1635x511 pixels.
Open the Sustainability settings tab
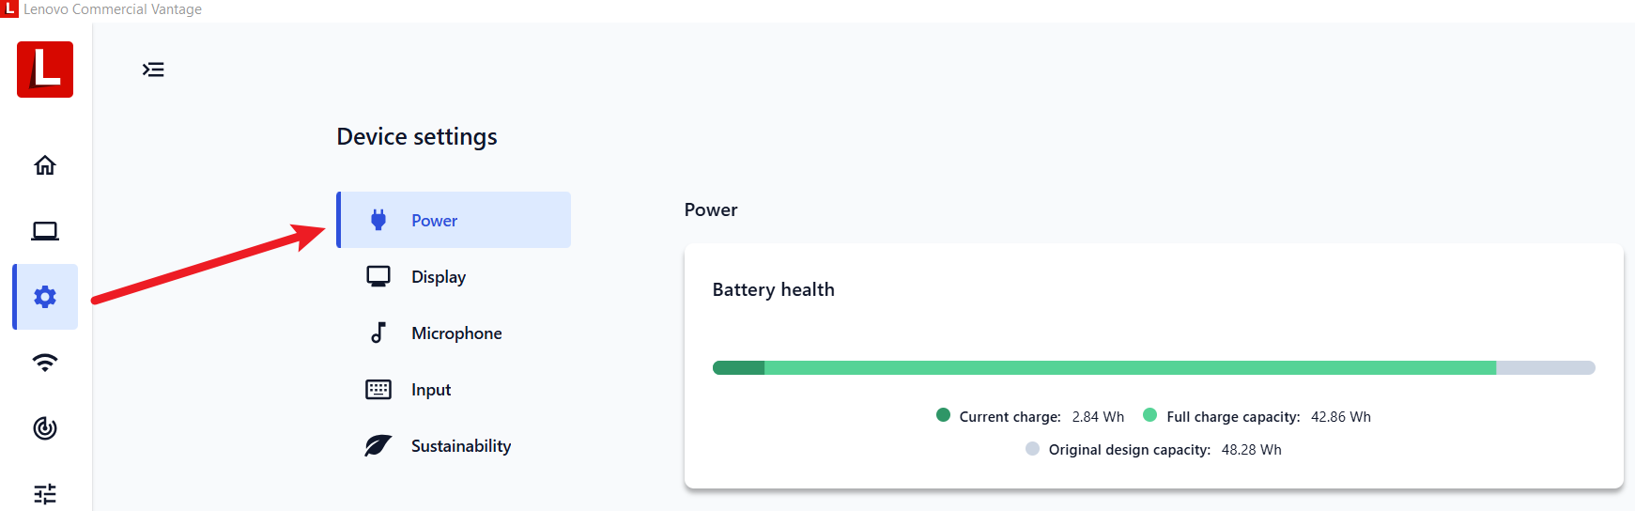(461, 446)
